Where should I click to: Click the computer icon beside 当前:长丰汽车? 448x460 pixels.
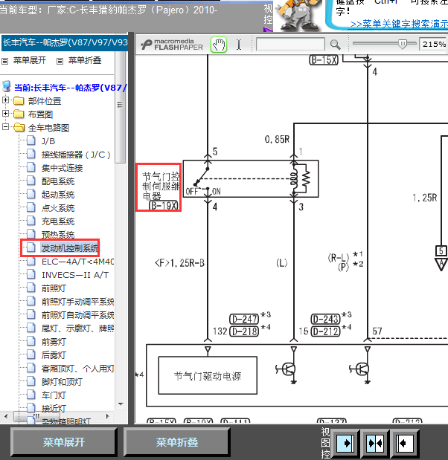(x=7, y=87)
